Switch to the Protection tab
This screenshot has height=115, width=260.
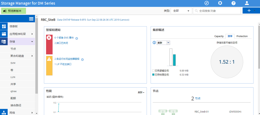(242, 36)
